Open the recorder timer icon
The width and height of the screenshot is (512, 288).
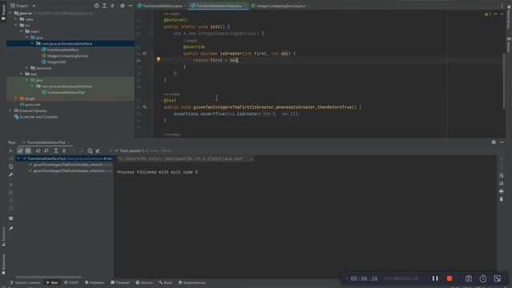pos(483,278)
